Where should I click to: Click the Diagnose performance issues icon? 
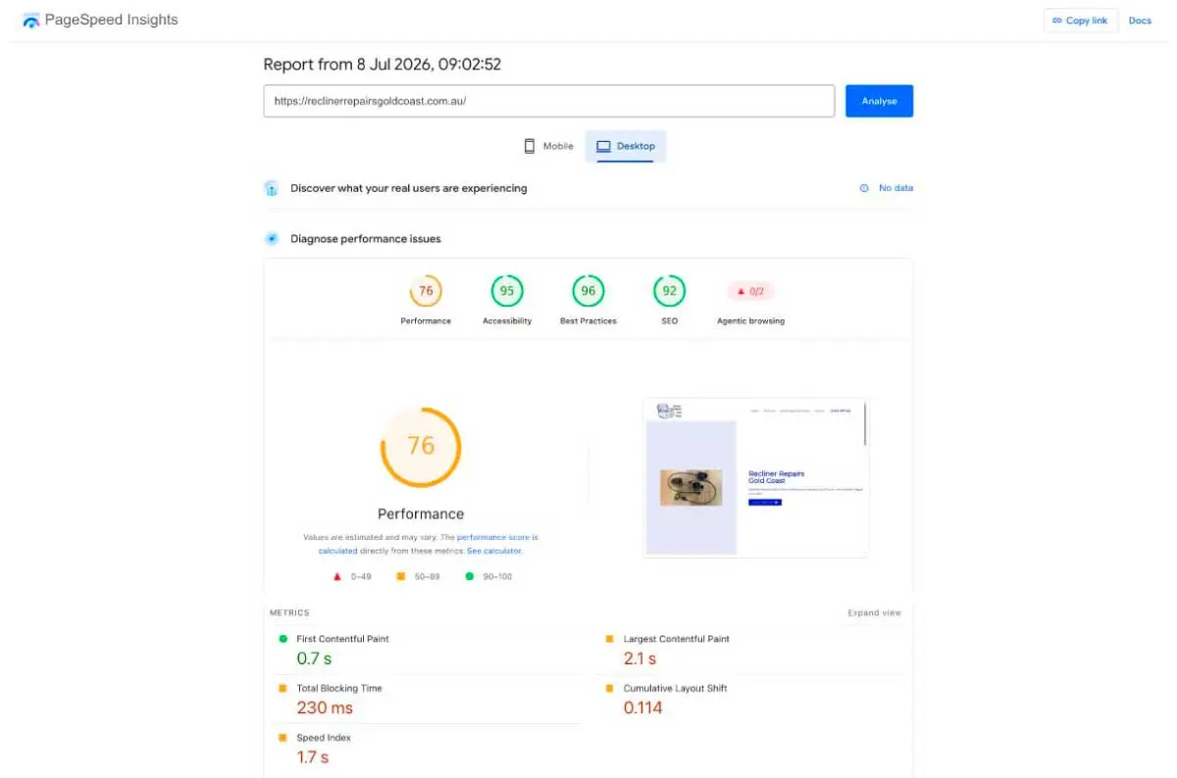click(272, 238)
